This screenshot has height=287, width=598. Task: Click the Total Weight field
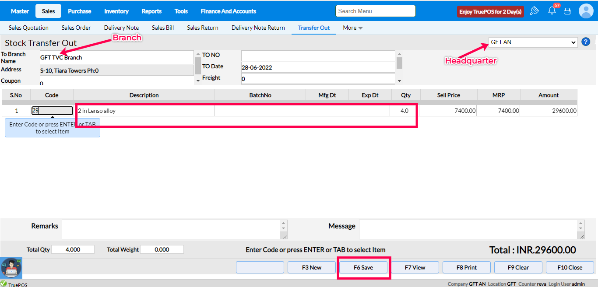click(162, 249)
